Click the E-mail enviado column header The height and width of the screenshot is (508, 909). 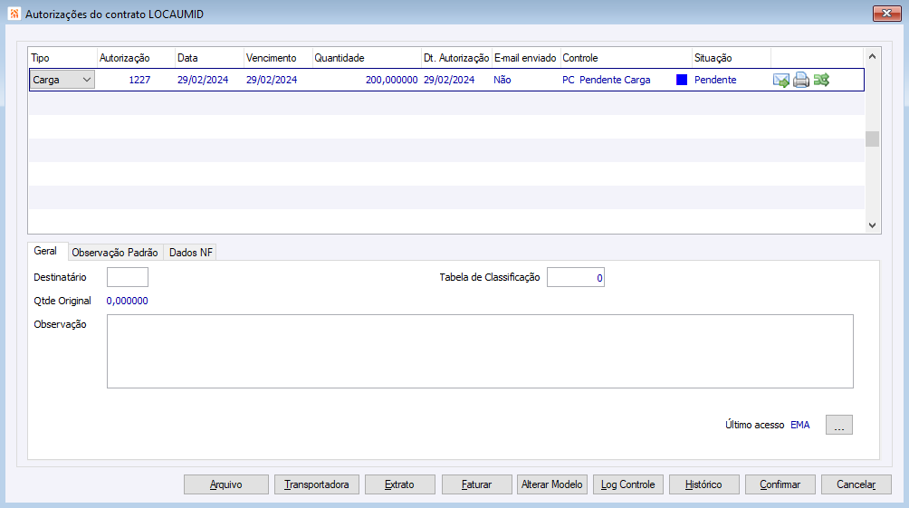coord(526,58)
